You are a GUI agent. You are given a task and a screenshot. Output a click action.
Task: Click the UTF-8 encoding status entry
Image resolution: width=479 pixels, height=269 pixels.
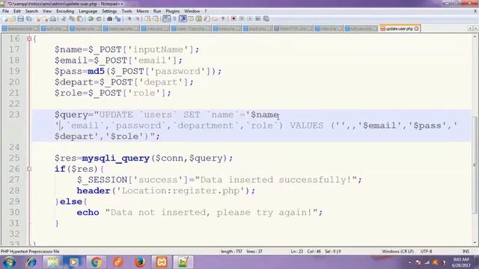point(426,252)
